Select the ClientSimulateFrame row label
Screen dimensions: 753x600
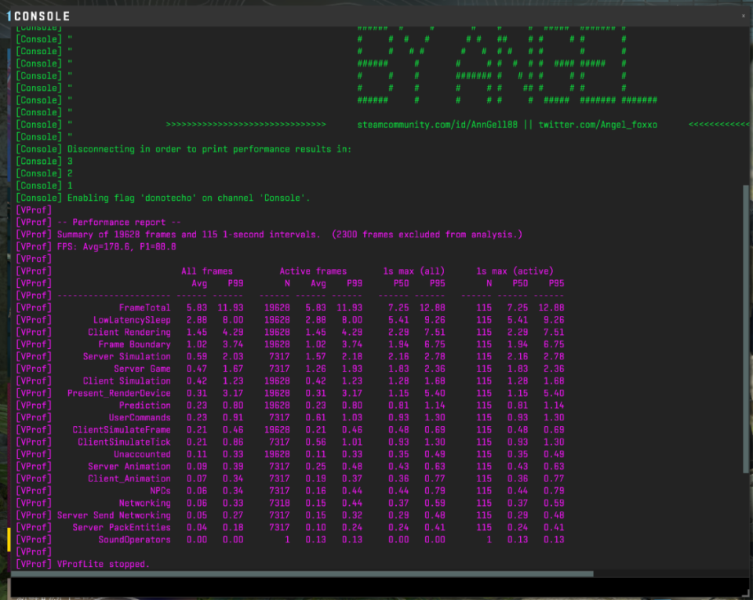click(x=122, y=430)
